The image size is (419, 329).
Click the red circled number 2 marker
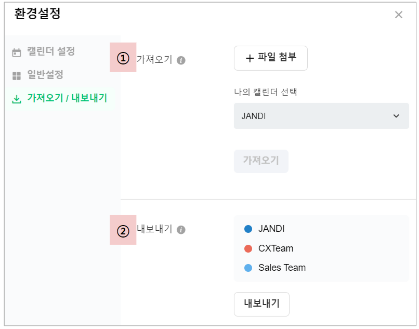(x=123, y=230)
